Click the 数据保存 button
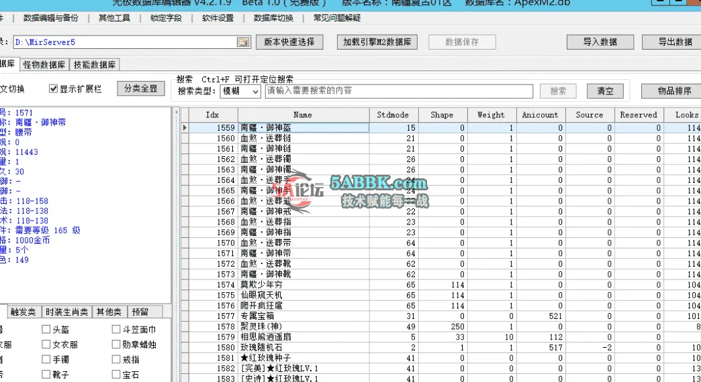701x382 pixels. [x=462, y=42]
